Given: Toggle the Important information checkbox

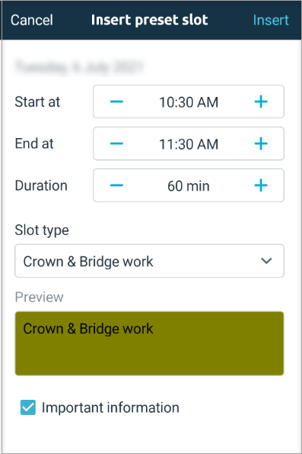Looking at the screenshot, I should pyautogui.click(x=28, y=407).
